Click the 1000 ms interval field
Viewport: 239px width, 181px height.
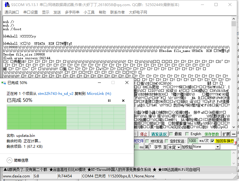[193, 141]
